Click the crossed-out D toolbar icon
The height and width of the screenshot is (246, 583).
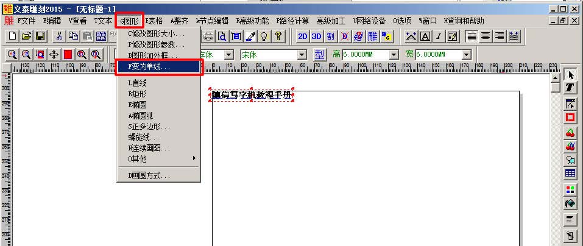(x=345, y=36)
